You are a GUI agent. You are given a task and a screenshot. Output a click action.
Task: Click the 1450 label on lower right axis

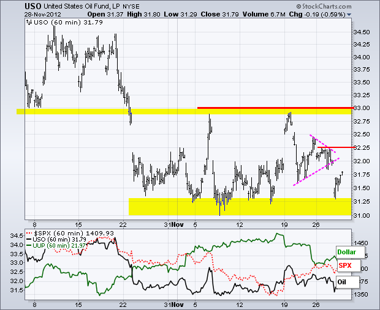[361, 243]
